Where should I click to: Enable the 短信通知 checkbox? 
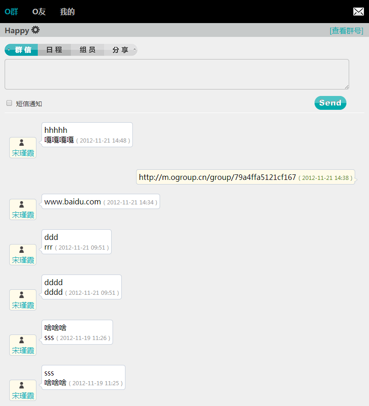pos(9,103)
